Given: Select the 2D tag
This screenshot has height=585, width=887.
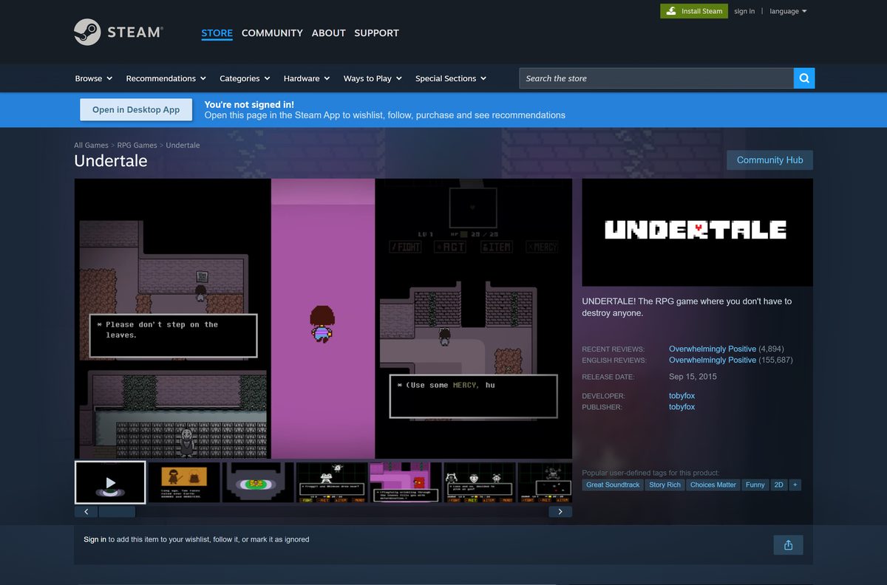Looking at the screenshot, I should [778, 485].
